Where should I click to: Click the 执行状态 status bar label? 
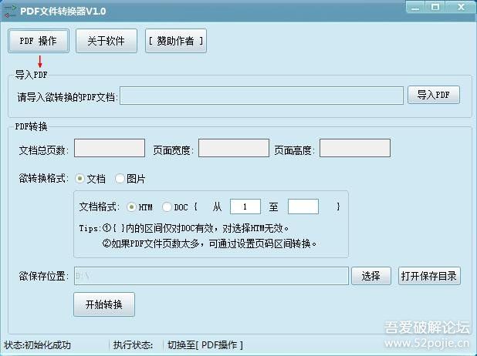click(133, 345)
